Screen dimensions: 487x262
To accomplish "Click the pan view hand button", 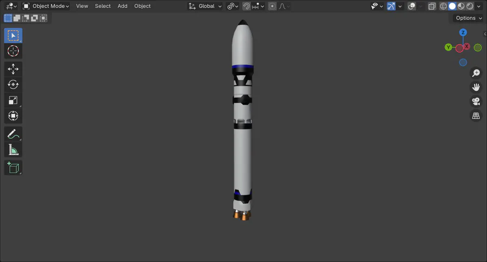I will (476, 87).
